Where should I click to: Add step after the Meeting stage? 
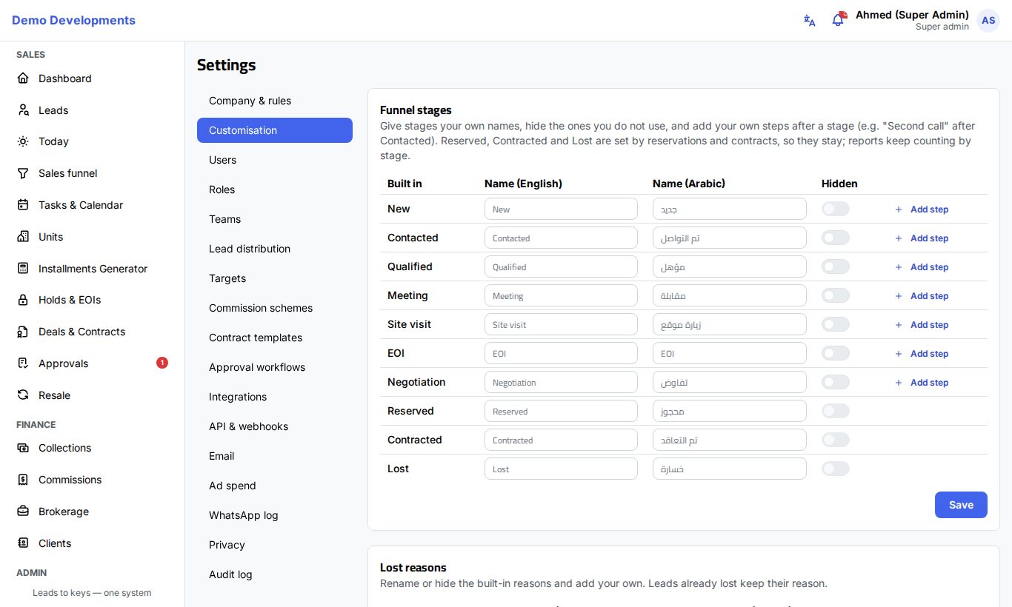[922, 296]
